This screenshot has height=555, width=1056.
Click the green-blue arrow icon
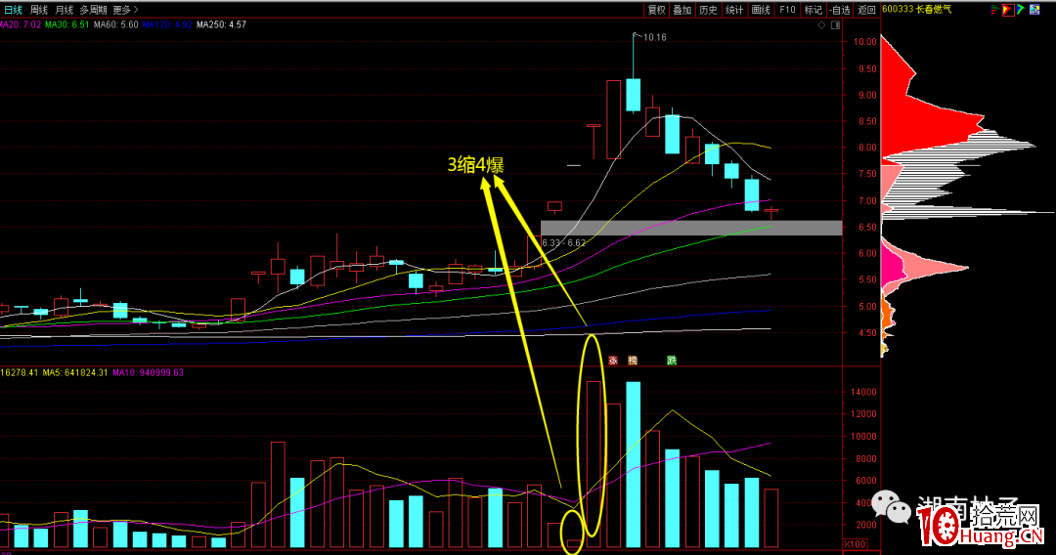1021,10
